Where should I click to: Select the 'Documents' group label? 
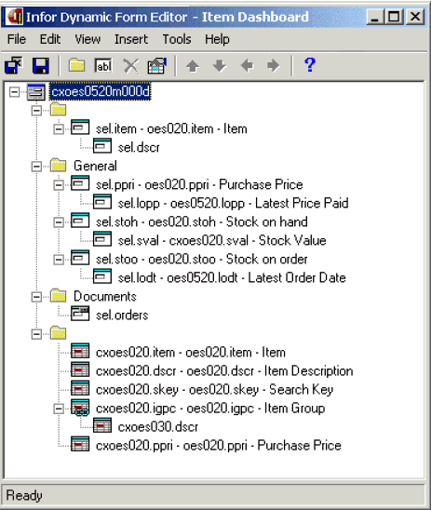point(105,296)
